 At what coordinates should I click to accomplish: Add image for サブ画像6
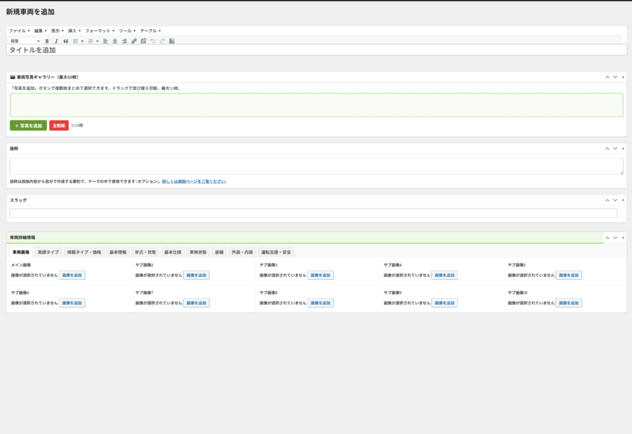72,303
